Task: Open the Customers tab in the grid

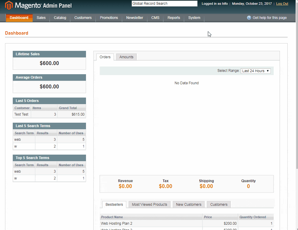Action: [x=219, y=205]
